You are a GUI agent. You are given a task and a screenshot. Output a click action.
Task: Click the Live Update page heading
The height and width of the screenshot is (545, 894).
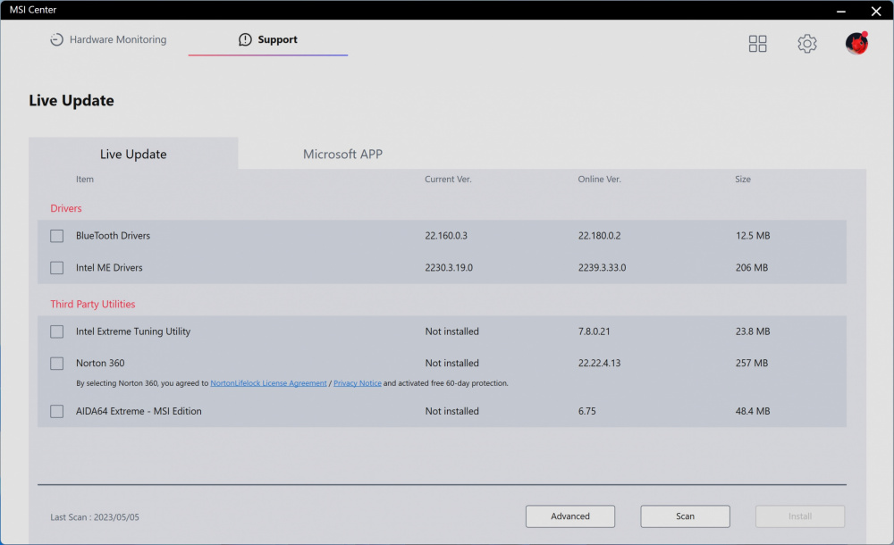point(72,101)
